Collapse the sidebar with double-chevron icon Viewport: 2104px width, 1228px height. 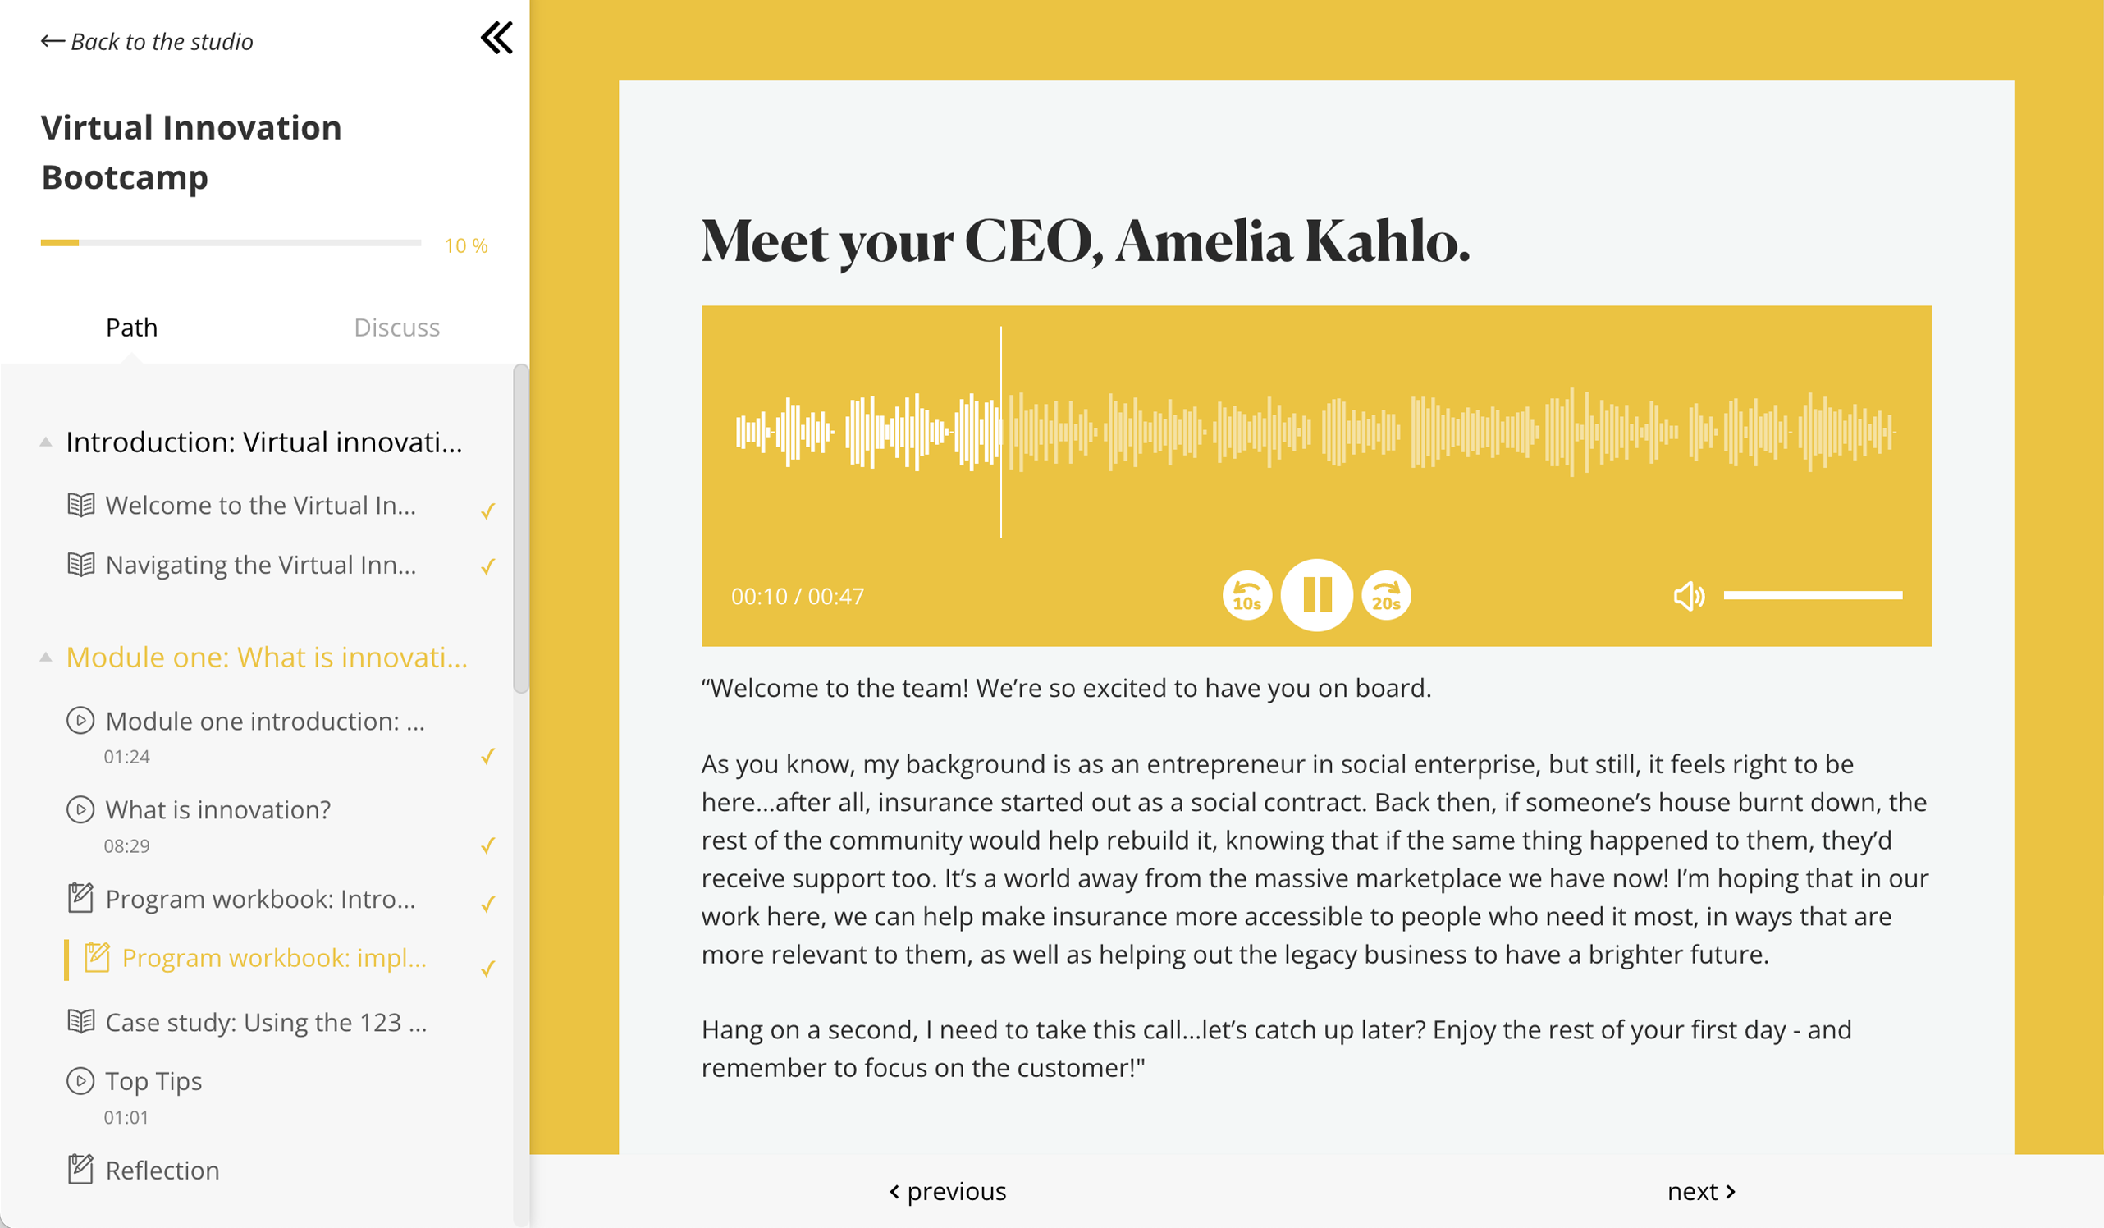496,38
